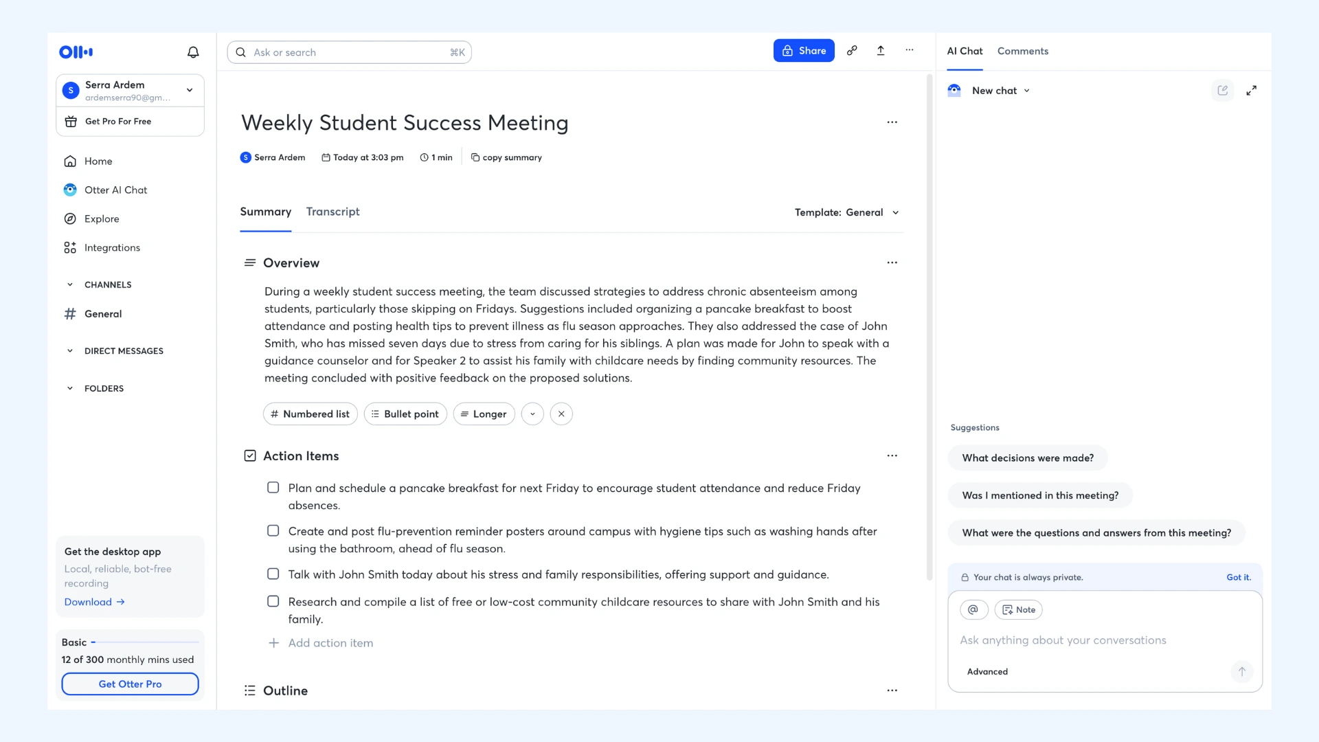Collapse the DIRECT MESSAGES section
The image size is (1319, 742).
click(69, 351)
